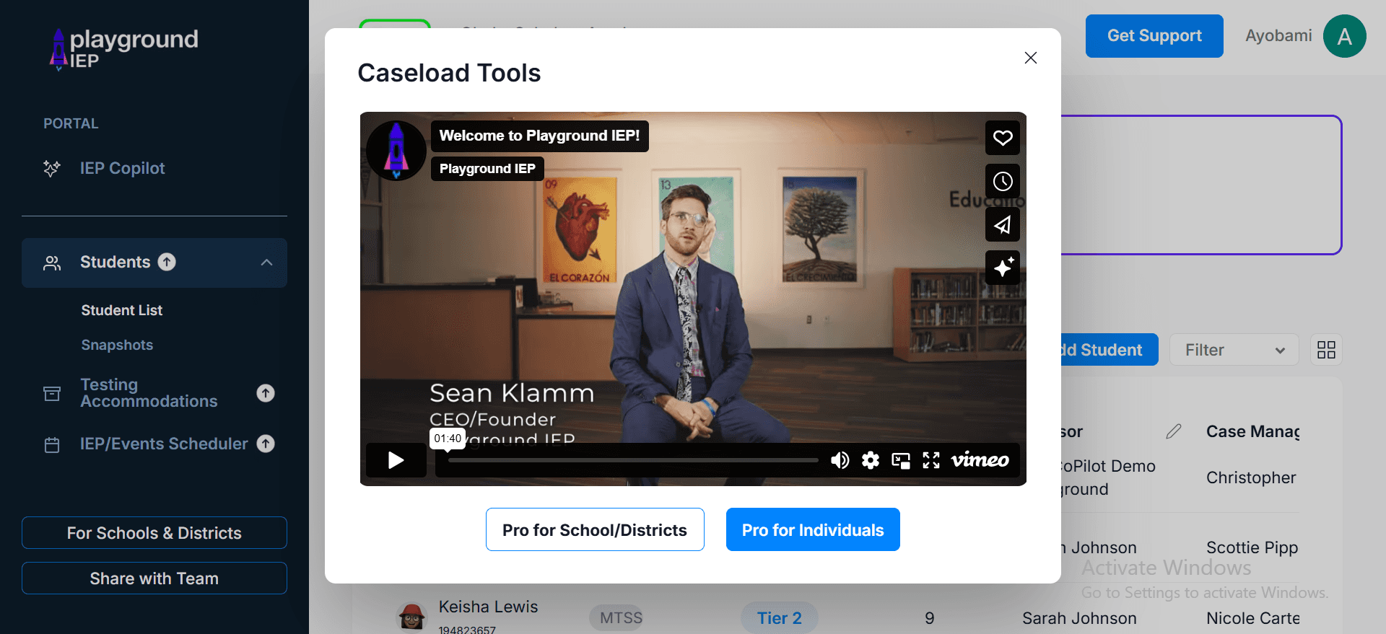Image resolution: width=1386 pixels, height=634 pixels.
Task: Open Snapshots submenu item
Action: (117, 345)
